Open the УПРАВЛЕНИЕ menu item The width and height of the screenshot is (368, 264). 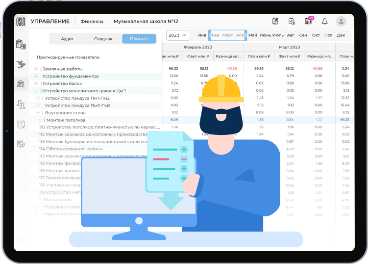click(x=49, y=22)
